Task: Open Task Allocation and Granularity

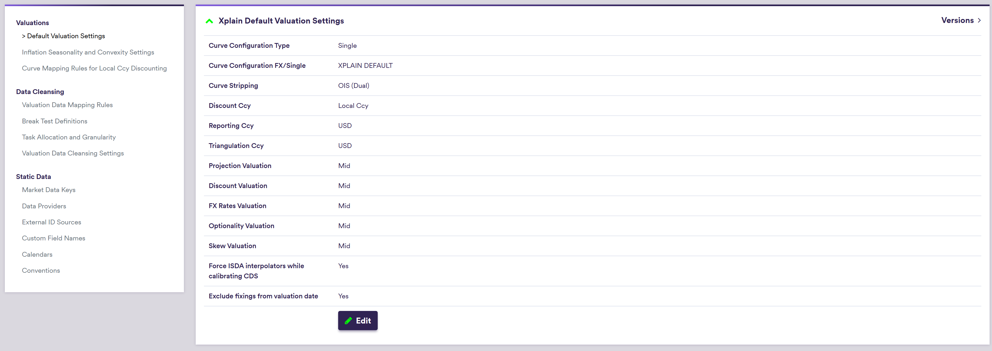Action: tap(69, 137)
